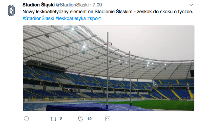
Task: View the retweet count of 2
Action: pyautogui.click(x=61, y=119)
